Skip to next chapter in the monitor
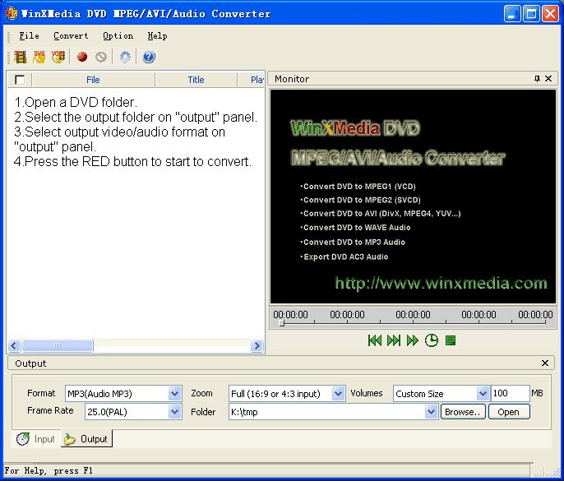 394,340
